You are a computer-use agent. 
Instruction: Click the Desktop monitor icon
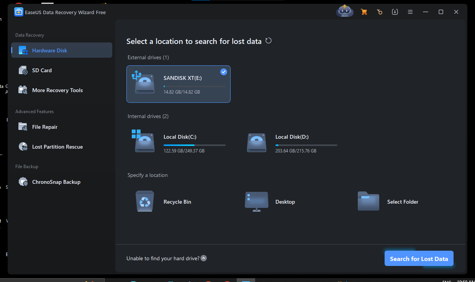(256, 202)
